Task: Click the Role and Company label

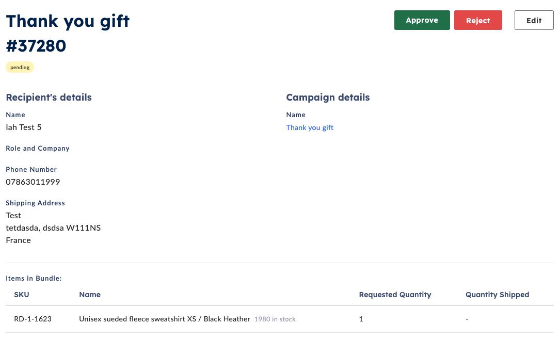Action: point(38,148)
